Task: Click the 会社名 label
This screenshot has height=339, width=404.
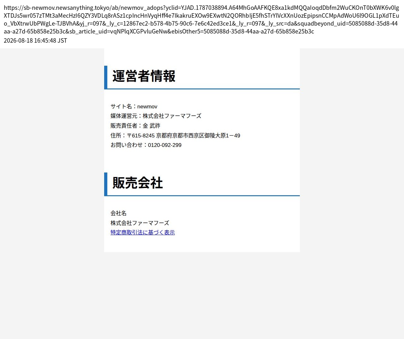Action: coord(119,213)
